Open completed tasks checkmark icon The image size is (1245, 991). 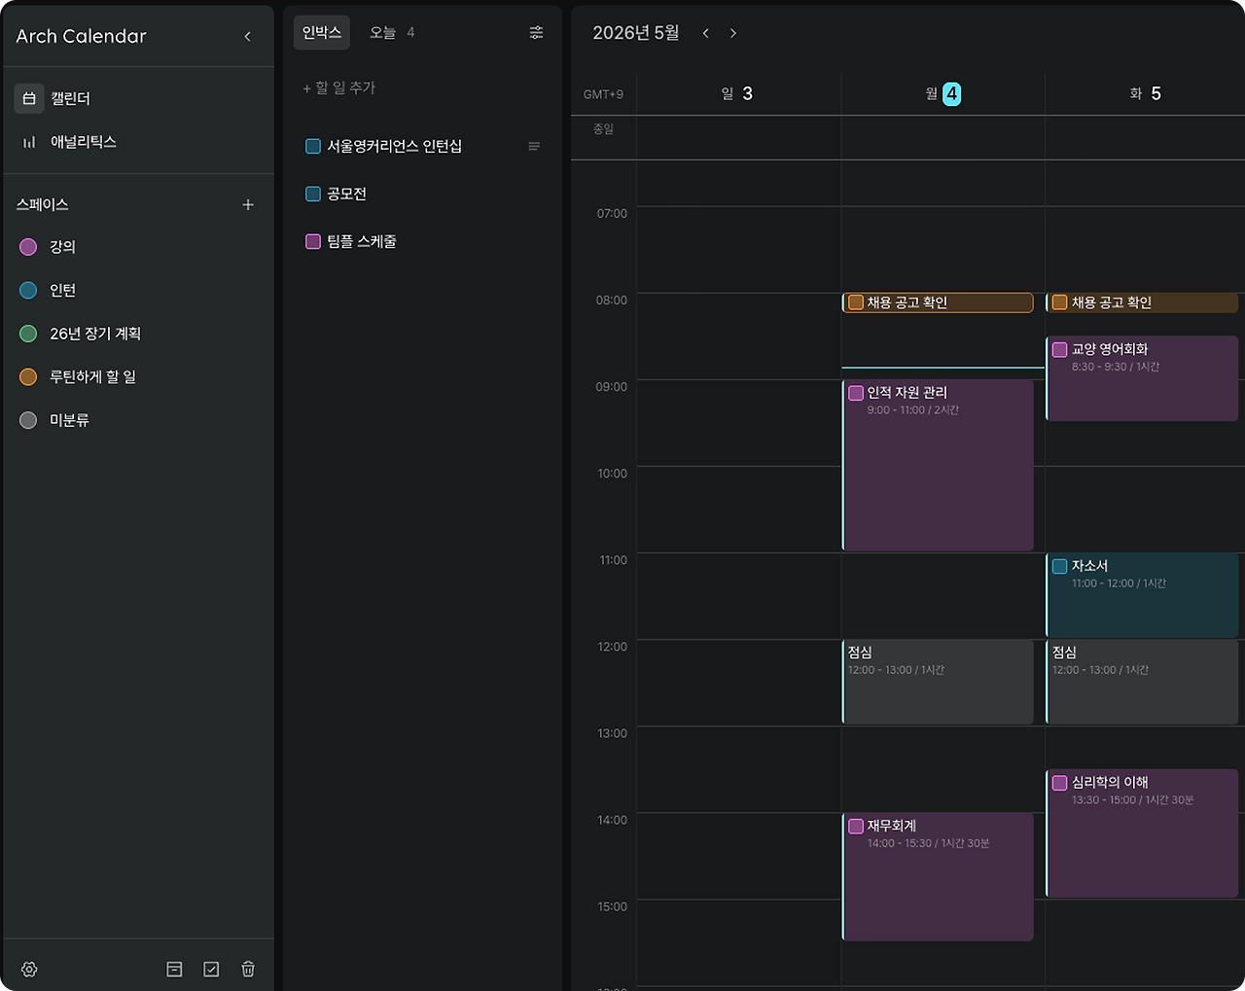211,969
